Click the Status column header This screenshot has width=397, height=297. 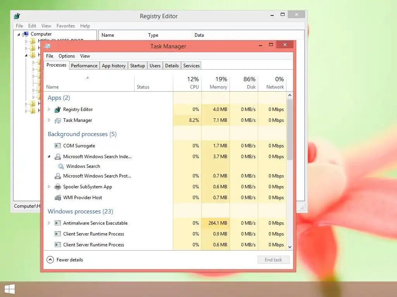click(154, 83)
